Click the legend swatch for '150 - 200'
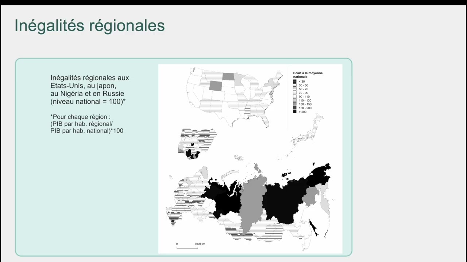Screen dimensions: 467x262 pos(295,108)
